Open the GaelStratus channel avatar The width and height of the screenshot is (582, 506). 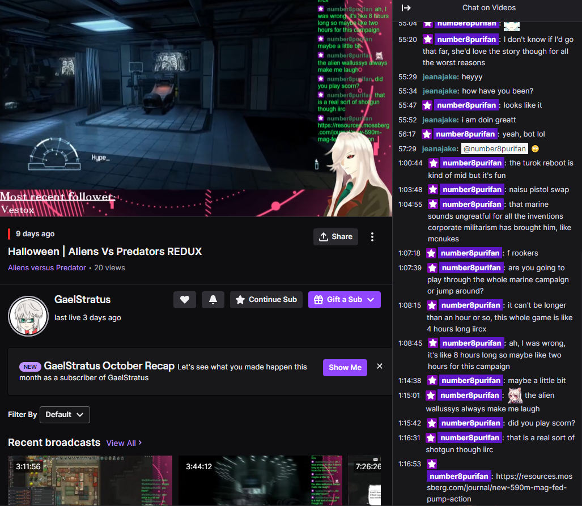tap(28, 316)
